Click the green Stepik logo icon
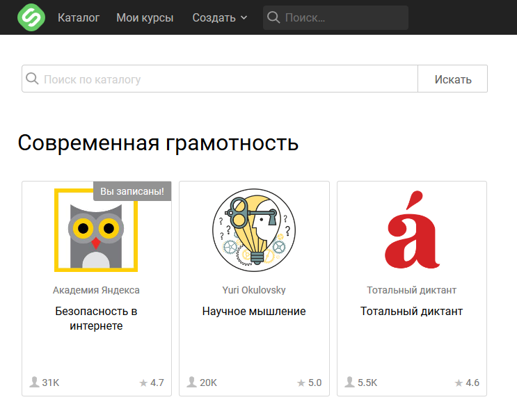Screen dimensions: 517x402 point(31,17)
